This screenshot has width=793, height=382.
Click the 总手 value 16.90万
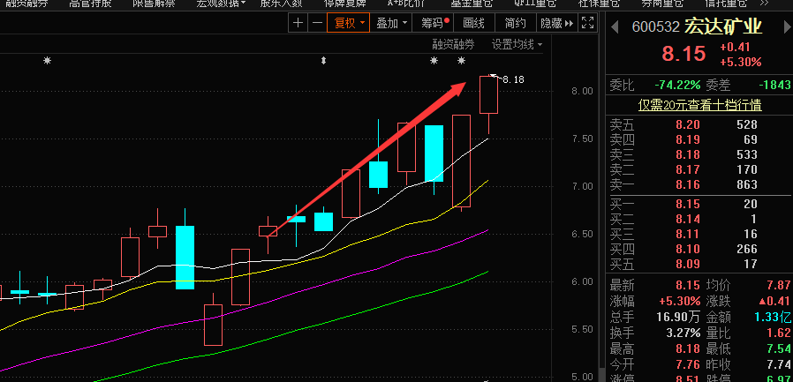pyautogui.click(x=679, y=317)
